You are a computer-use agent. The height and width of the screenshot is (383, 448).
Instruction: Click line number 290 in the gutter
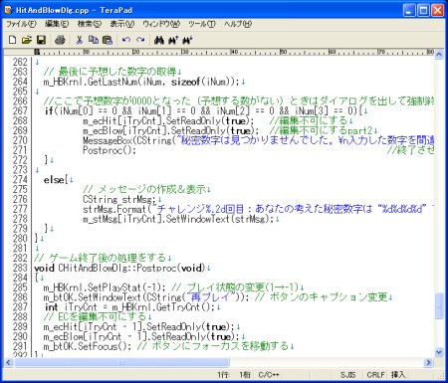(20, 336)
